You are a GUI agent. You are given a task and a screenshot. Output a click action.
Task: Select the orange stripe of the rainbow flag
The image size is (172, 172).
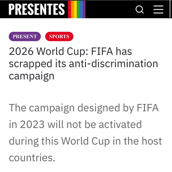click(72, 9)
